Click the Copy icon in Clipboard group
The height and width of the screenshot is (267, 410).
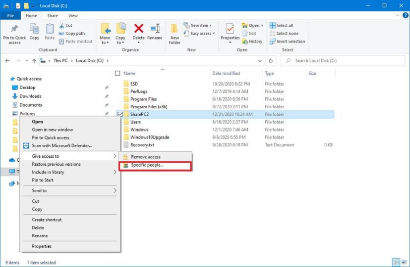34,29
